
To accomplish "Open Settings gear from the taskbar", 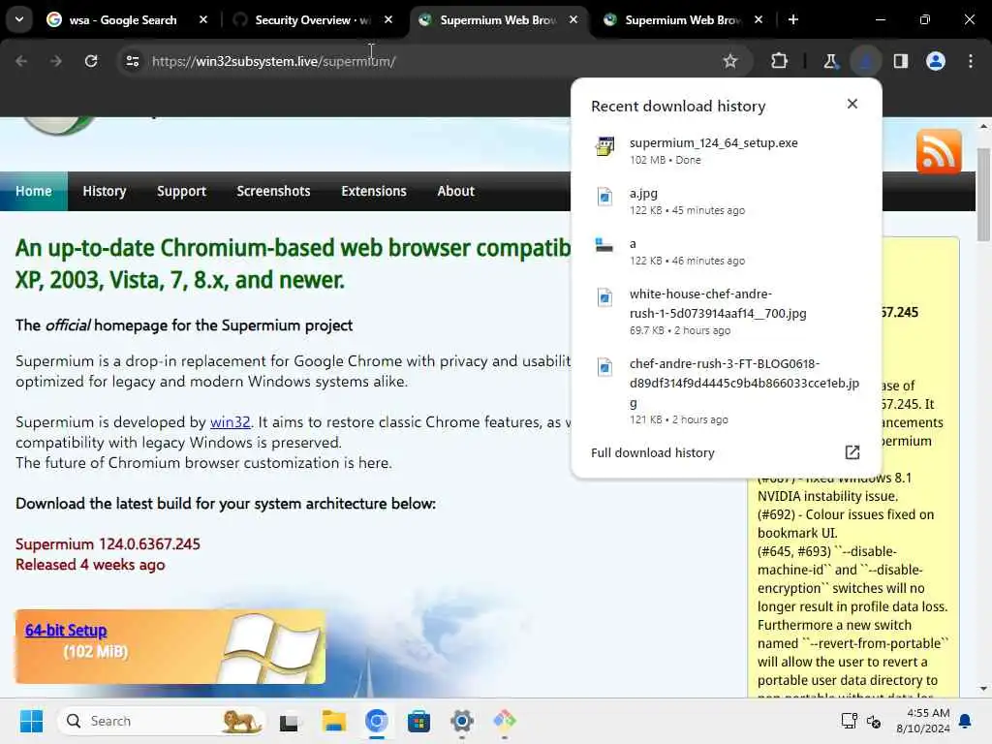I will click(x=462, y=721).
